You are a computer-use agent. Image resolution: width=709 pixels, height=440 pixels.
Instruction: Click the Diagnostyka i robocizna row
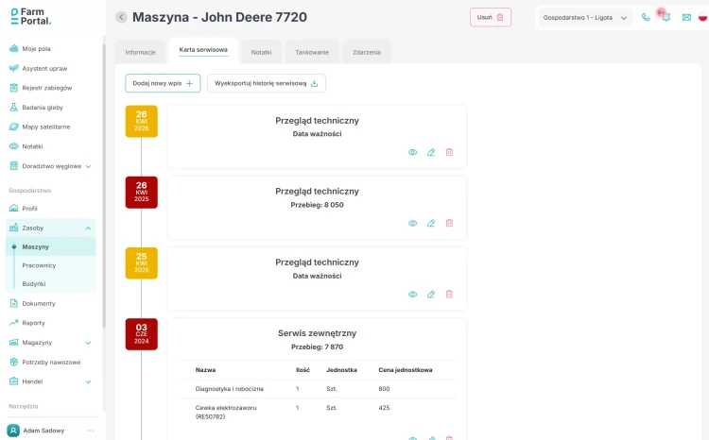tap(317, 388)
